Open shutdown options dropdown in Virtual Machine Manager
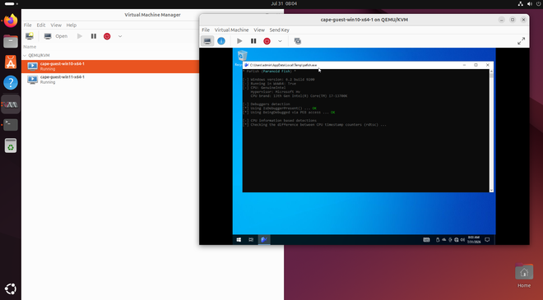Screen dimensions: 543x300 (120, 36)
